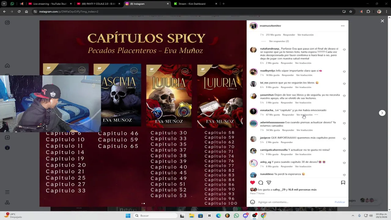This screenshot has height=220, width=391.
Task: Click the address bar URL
Action: [x=68, y=12]
